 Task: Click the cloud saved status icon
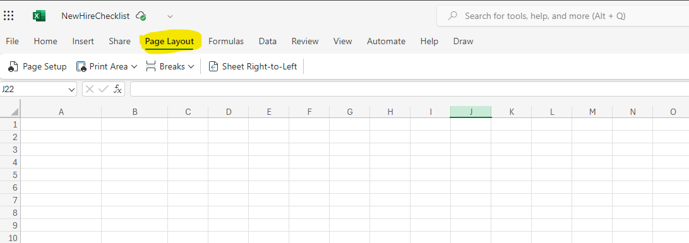click(x=141, y=16)
